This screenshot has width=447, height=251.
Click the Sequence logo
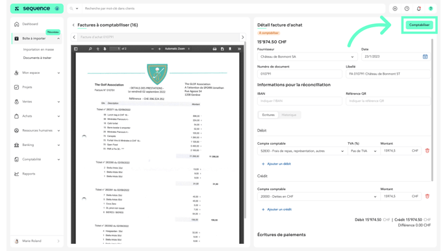32,8
